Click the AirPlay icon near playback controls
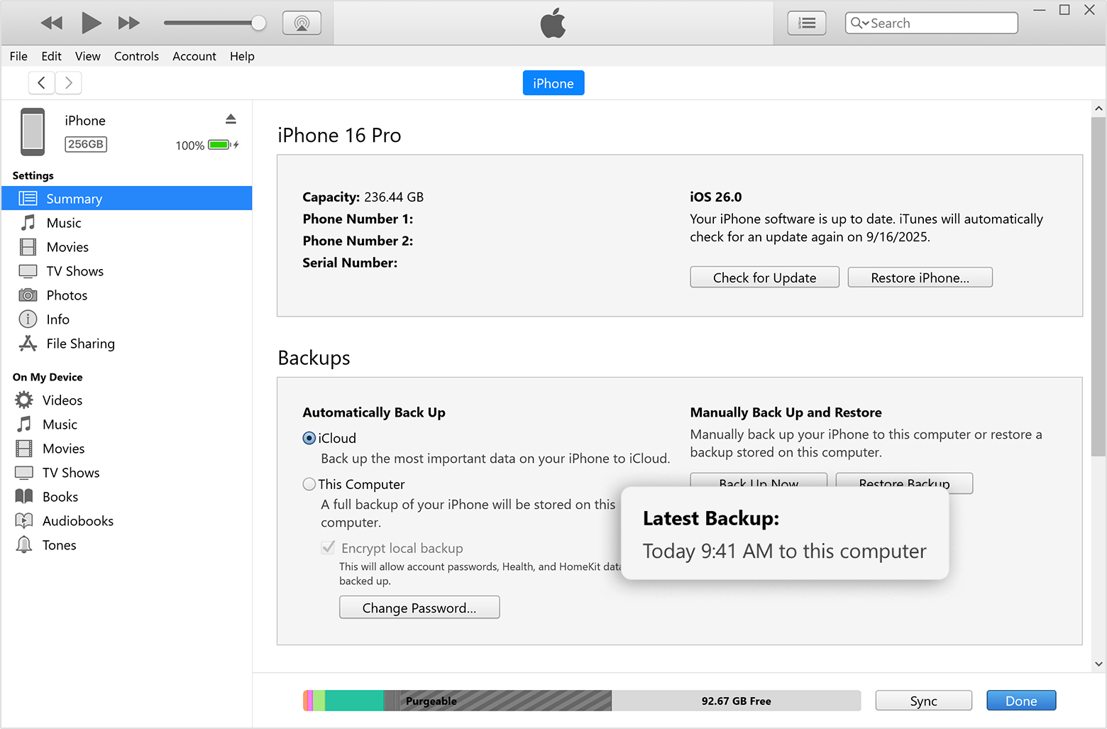This screenshot has width=1107, height=729. [302, 22]
